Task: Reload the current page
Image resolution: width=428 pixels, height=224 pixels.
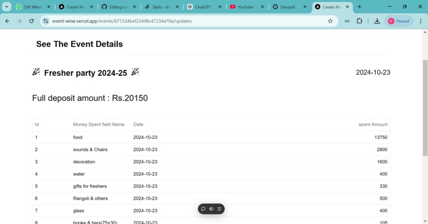Action: point(31,21)
